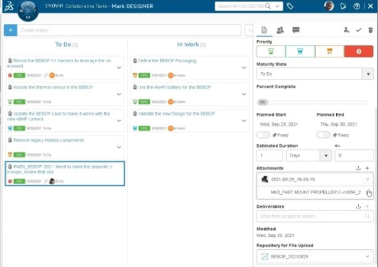Screen dimensions: 378x267
Task: Expand the Define BEBOP Packaging chevron
Action: [x=244, y=68]
